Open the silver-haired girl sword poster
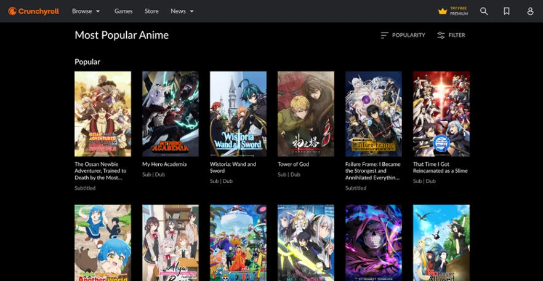The image size is (543, 281). point(306,243)
